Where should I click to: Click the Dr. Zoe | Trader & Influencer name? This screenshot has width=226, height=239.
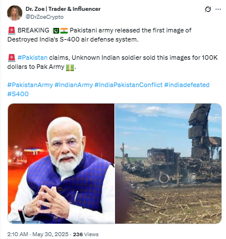click(63, 9)
